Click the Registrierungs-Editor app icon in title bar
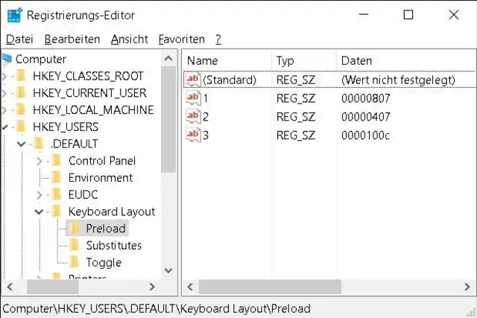The height and width of the screenshot is (318, 477). 15,15
